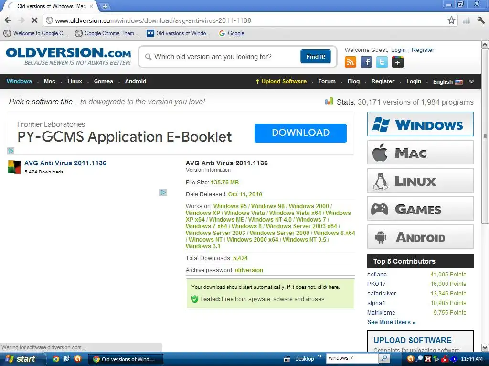Click the taskbar search magnifier button
Viewport: 489px width, 366px height.
[x=384, y=358]
